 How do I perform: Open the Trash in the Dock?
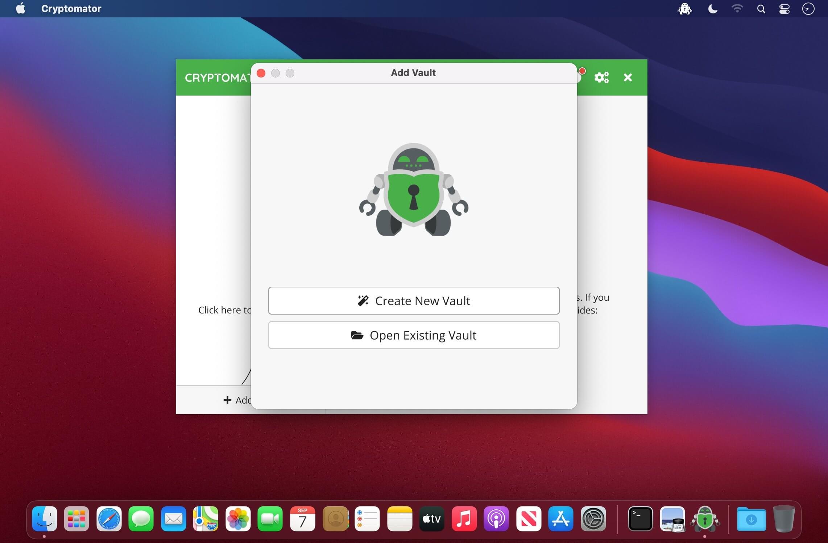click(x=784, y=518)
